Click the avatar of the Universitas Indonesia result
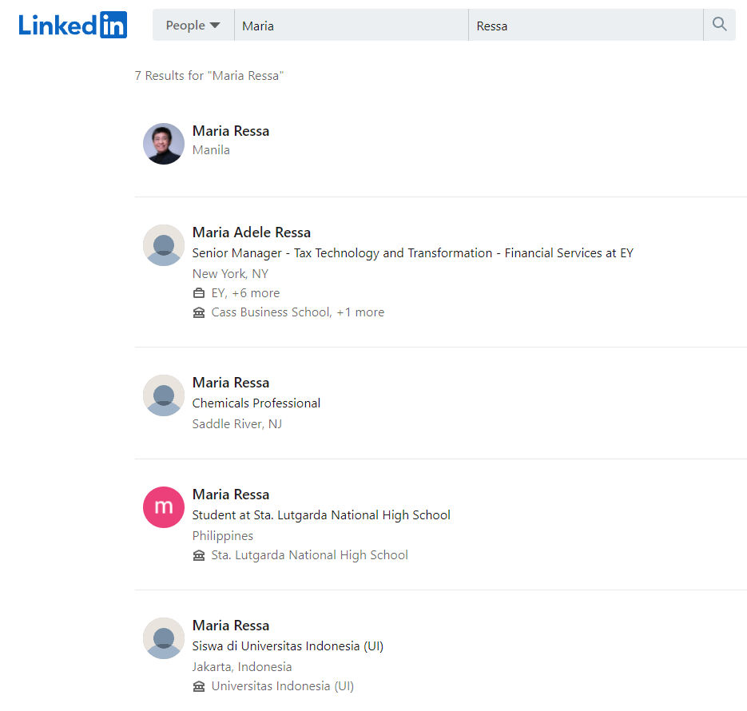The image size is (747, 711). (164, 638)
